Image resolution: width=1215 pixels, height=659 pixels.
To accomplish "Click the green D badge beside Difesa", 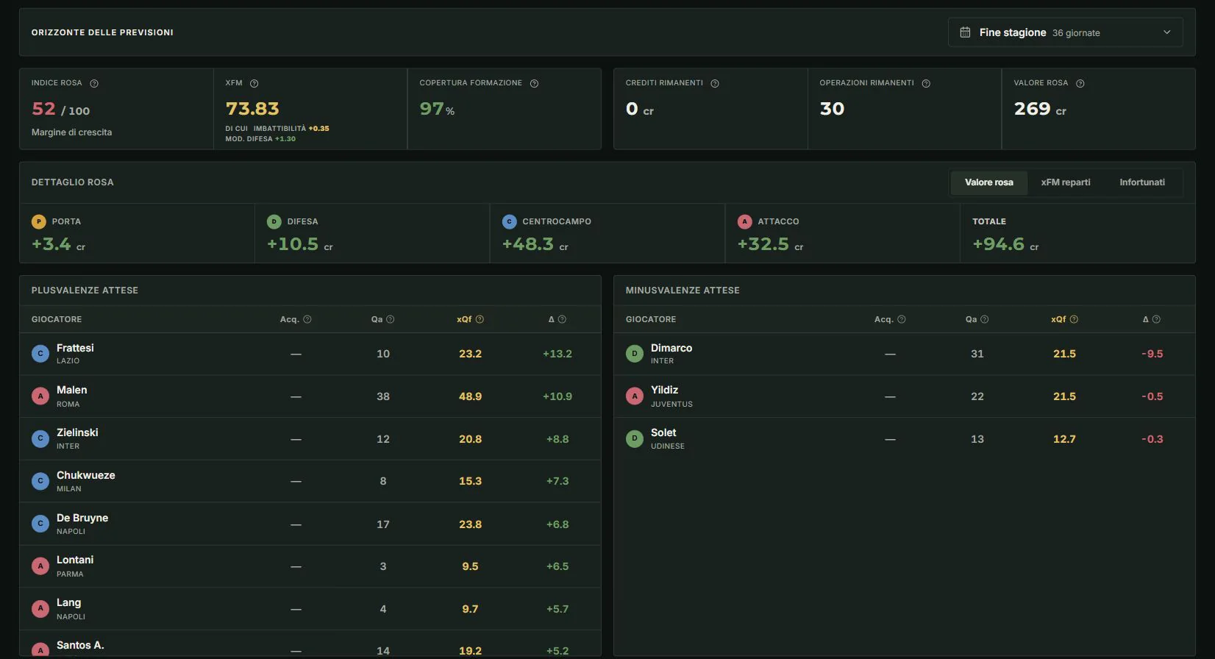I will click(274, 221).
